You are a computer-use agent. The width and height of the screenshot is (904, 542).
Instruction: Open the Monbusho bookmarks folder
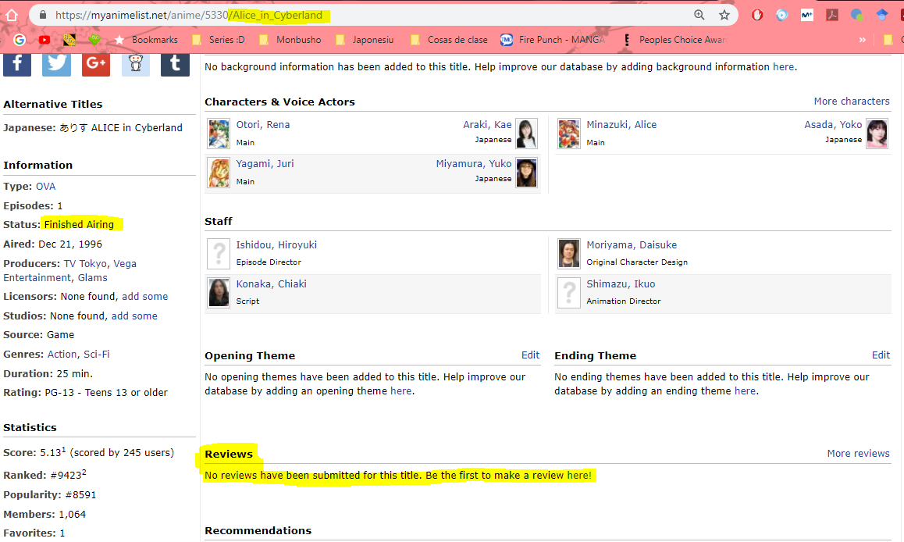coord(292,40)
